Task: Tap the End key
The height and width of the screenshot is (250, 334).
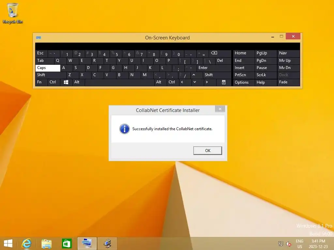Action: (244, 61)
